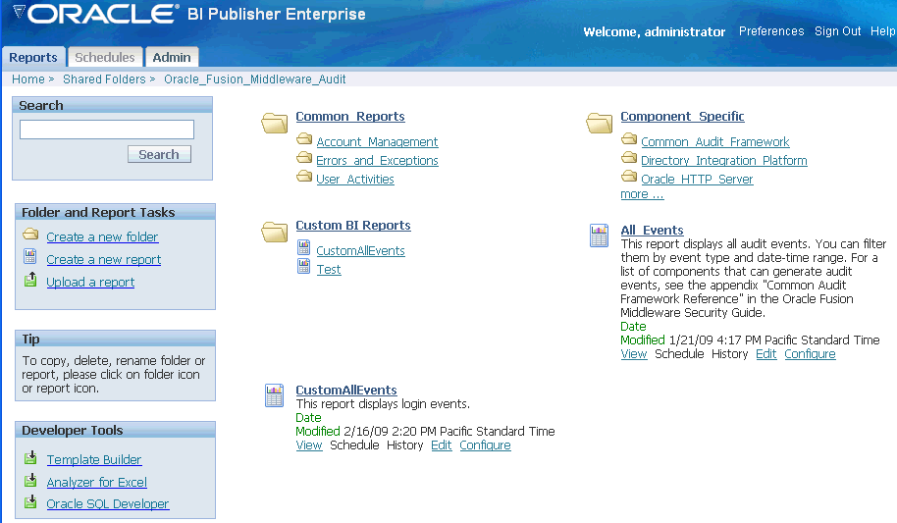Open the All Events report title
The image size is (897, 523).
pos(653,230)
